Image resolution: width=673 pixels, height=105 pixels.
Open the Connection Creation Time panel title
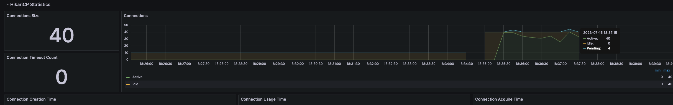[x=31, y=99]
